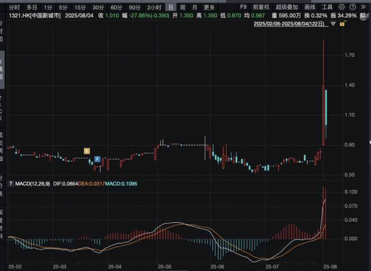Click the blue F event marker
This screenshot has width=371, height=271.
pyautogui.click(x=97, y=159)
